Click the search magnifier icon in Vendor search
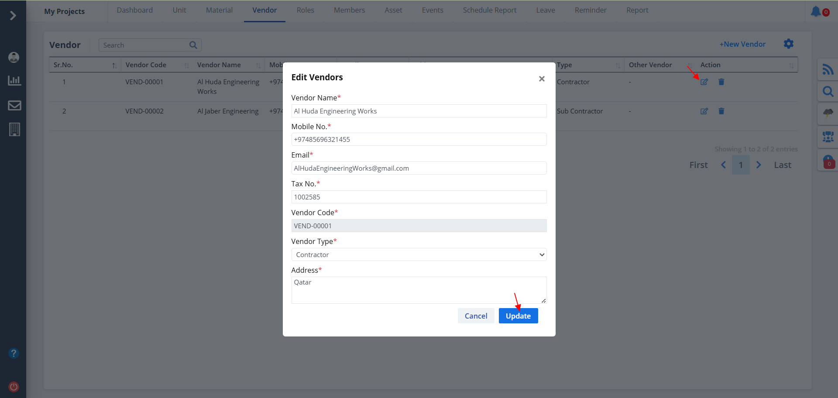 193,45
